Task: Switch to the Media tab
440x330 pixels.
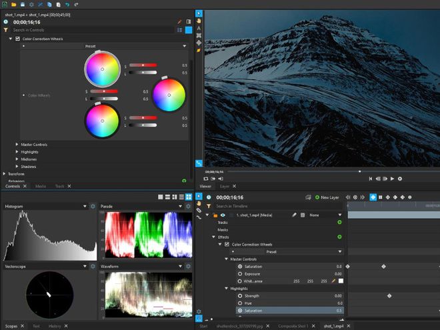Action: click(41, 186)
